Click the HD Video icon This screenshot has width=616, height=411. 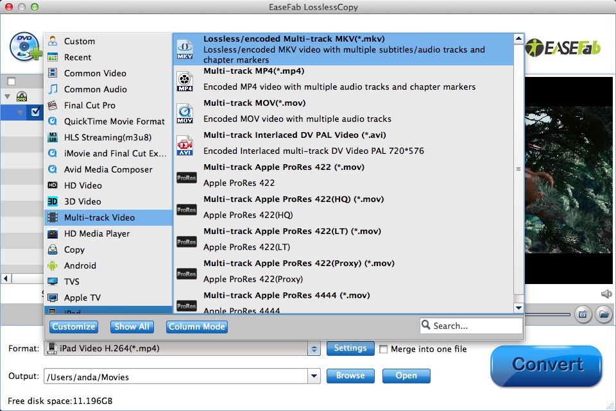click(52, 185)
